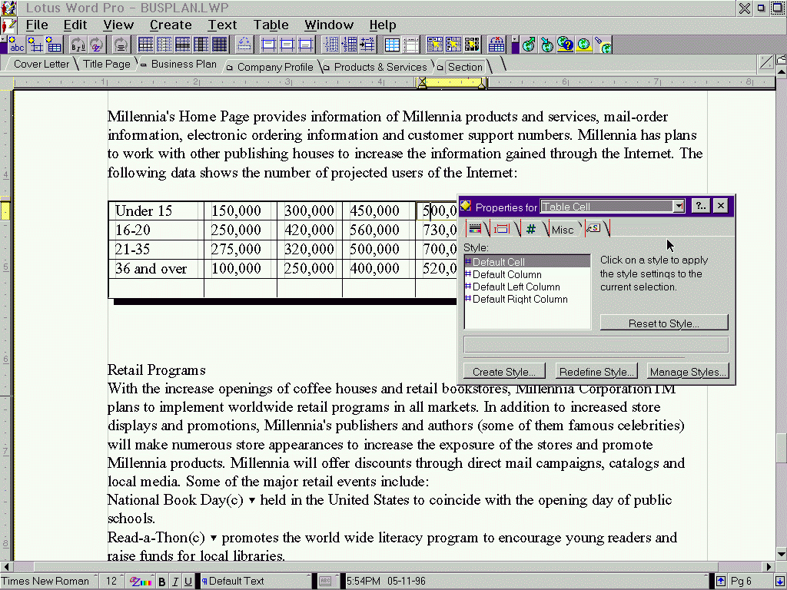
Task: Open the Internet SmartIcons bar dropdown arrow
Action: (515, 39)
